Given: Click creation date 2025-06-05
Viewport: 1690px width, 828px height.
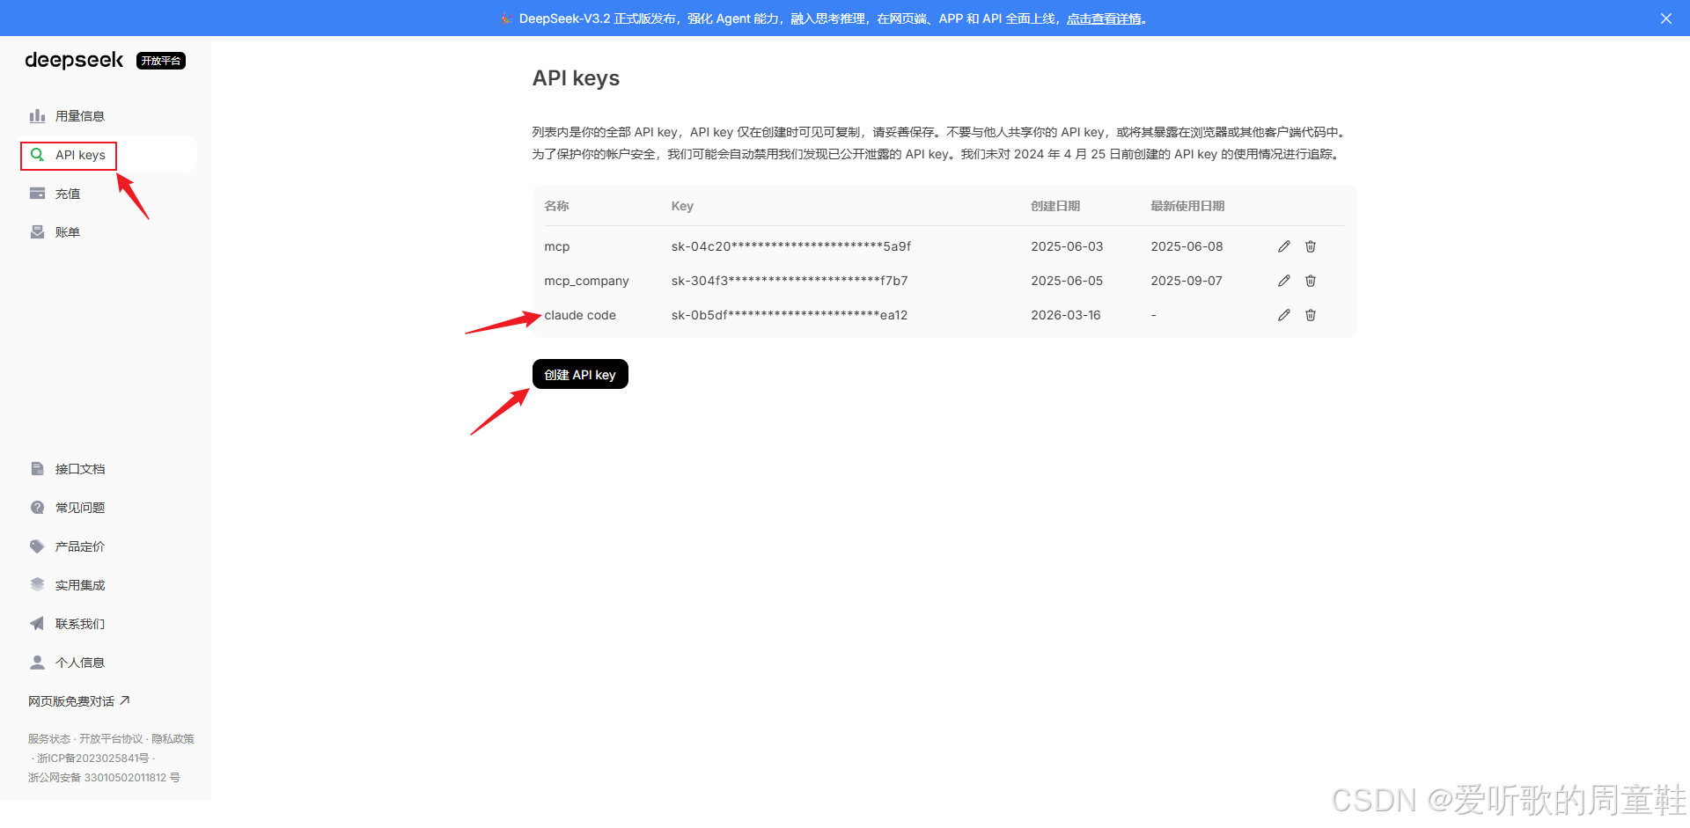Looking at the screenshot, I should (1067, 281).
